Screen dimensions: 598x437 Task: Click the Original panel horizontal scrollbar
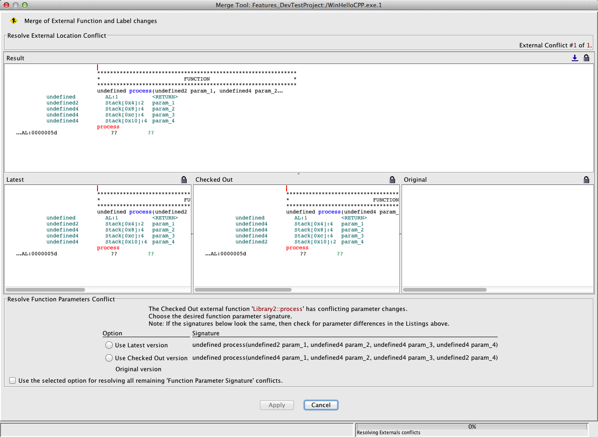click(444, 290)
